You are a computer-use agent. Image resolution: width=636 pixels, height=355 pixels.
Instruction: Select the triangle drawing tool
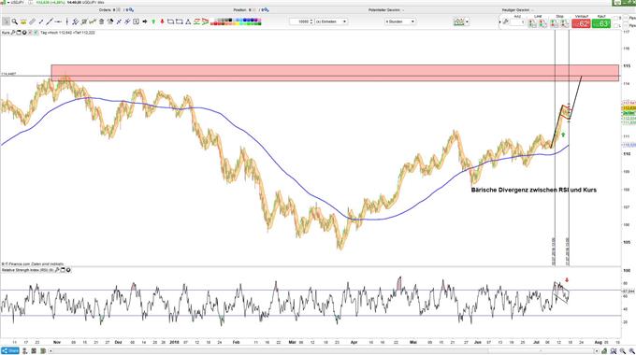coord(188,21)
